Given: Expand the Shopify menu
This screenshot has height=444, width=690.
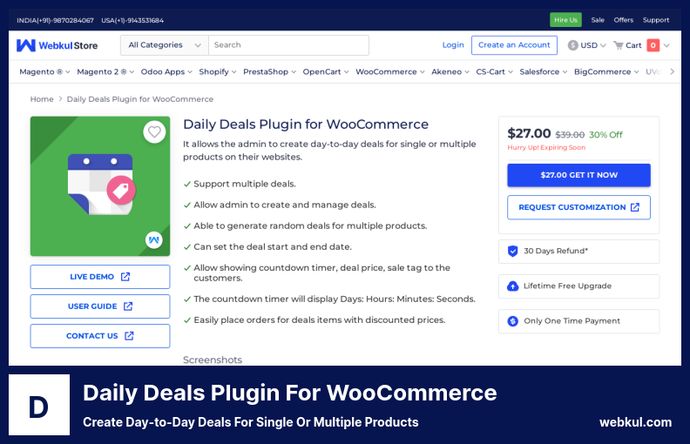Looking at the screenshot, I should coord(218,71).
